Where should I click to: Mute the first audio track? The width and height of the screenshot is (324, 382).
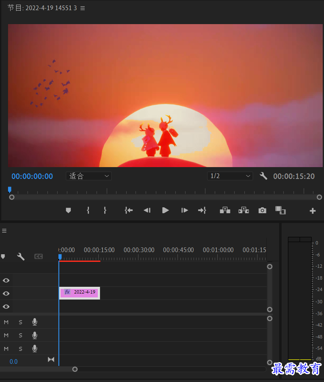(x=6, y=322)
